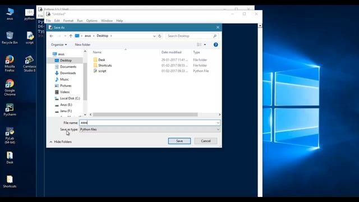Select the script desktop file icon
This screenshot has height=202, width=359.
[30, 38]
